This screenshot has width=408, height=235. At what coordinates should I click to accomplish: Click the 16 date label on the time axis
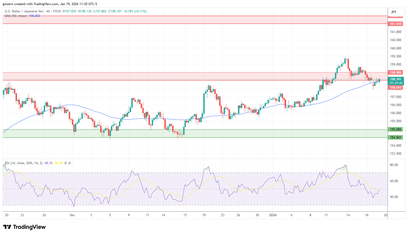click(367, 215)
